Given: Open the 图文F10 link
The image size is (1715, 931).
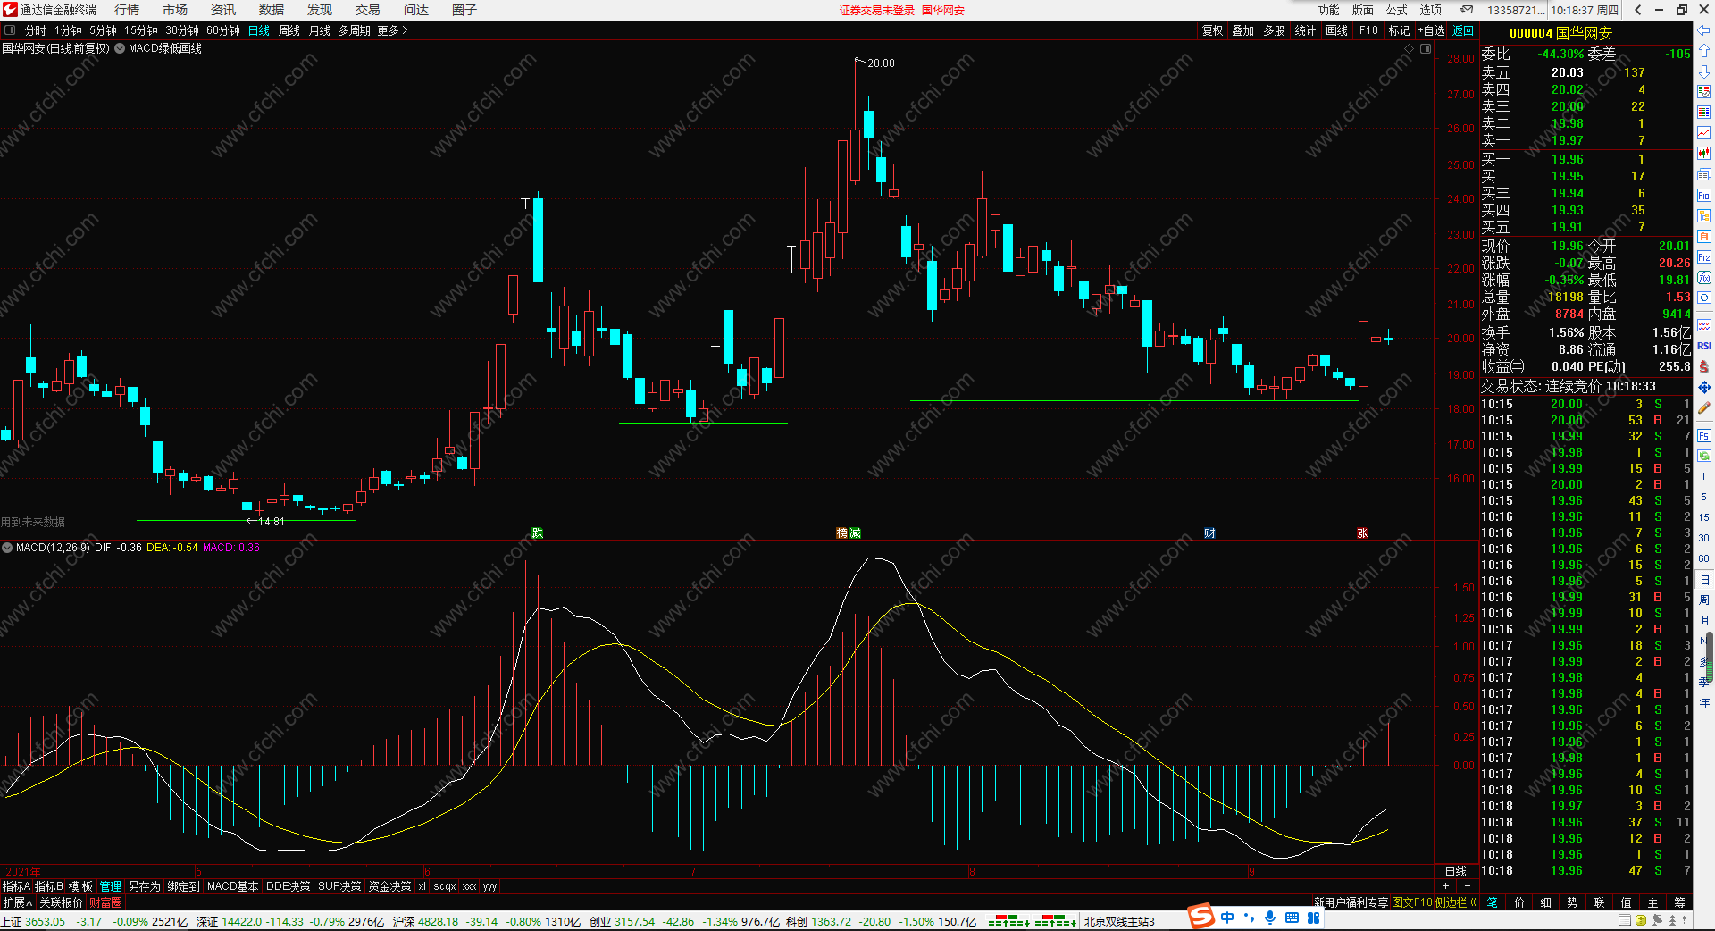Looking at the screenshot, I should coord(1412,902).
